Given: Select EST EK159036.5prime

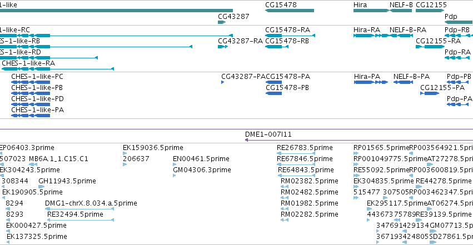Looking at the screenshot, I should 125,153.
